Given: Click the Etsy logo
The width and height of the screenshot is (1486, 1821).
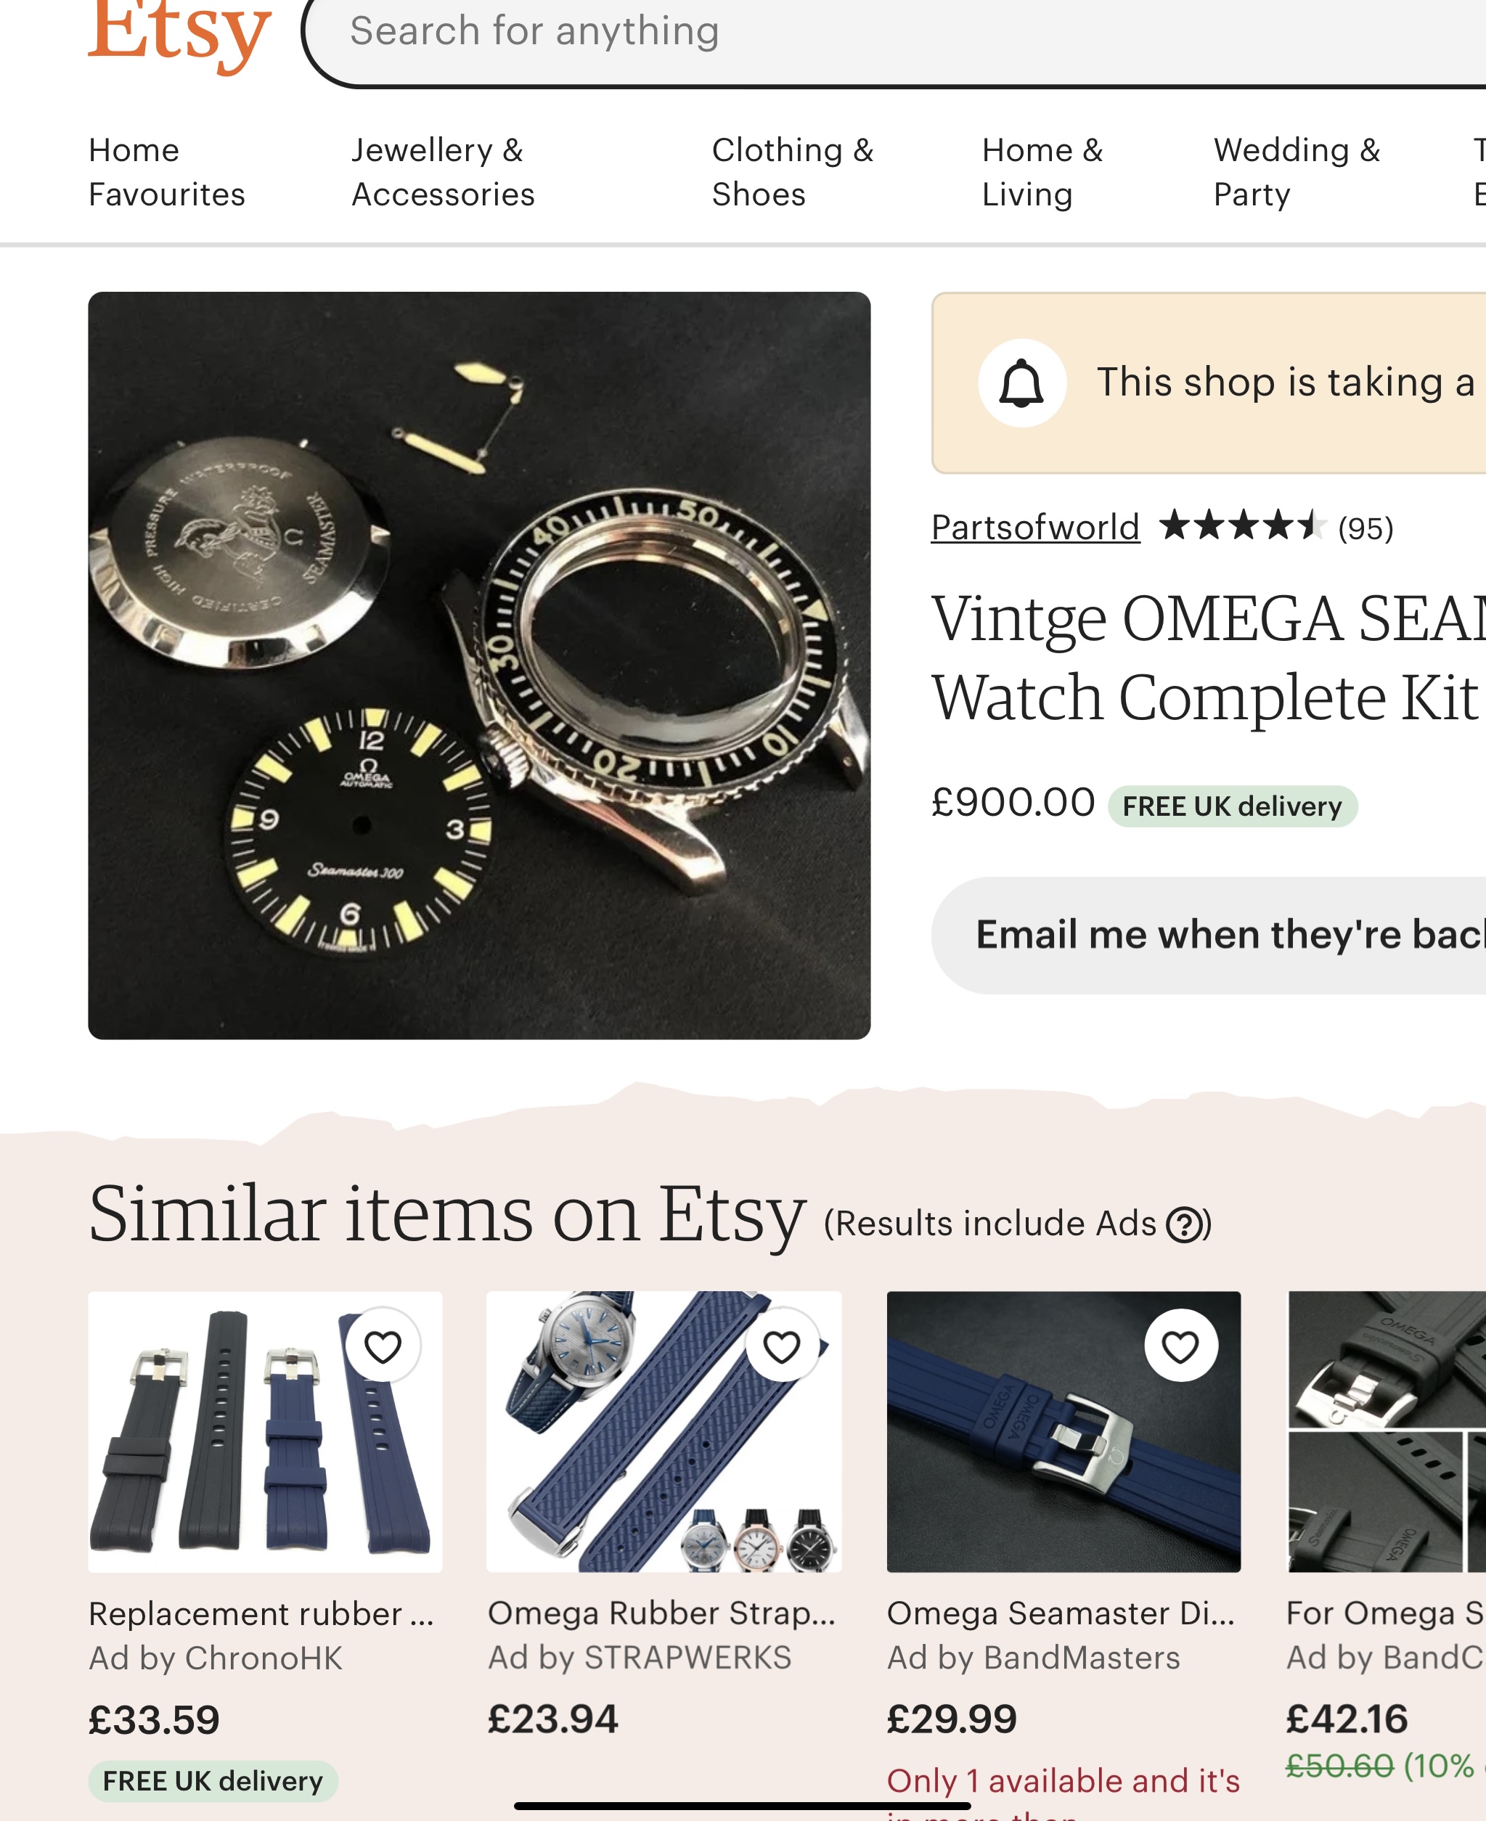Looking at the screenshot, I should click(179, 34).
